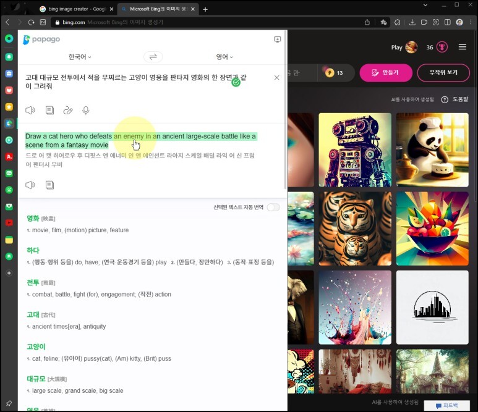Open the red Pocket-style save sidebar icon
Image resolution: width=478 pixels, height=412 pixels.
click(9, 90)
